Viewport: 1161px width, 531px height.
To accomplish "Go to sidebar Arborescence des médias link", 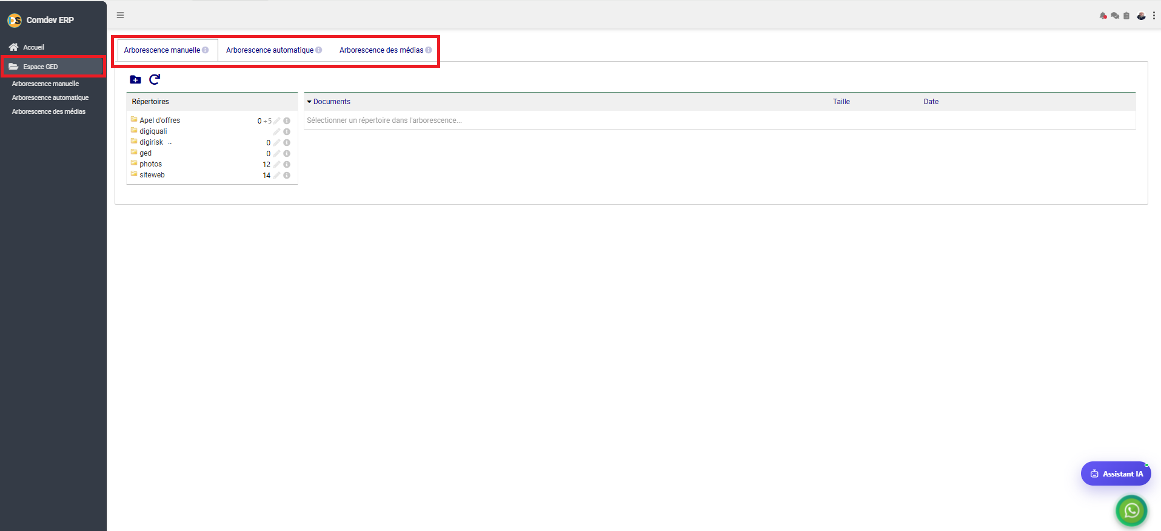I will [49, 111].
